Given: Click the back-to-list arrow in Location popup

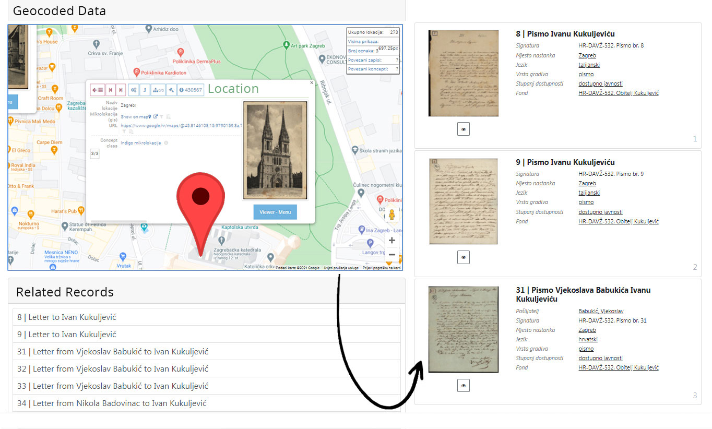Looking at the screenshot, I should coord(98,90).
